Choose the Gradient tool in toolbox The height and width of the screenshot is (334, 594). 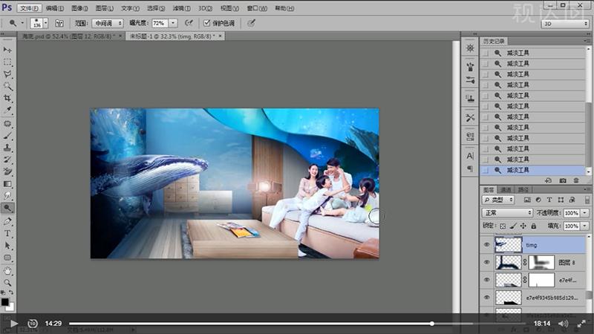(7, 184)
